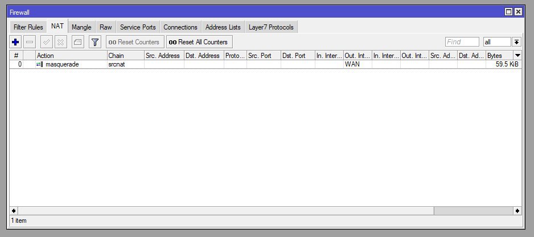Sort by Src. Port column header
This screenshot has width=534, height=237.
point(264,56)
